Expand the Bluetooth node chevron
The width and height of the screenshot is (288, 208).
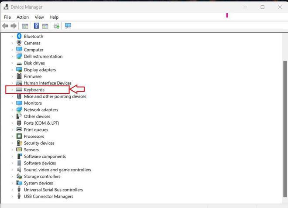tap(12, 36)
